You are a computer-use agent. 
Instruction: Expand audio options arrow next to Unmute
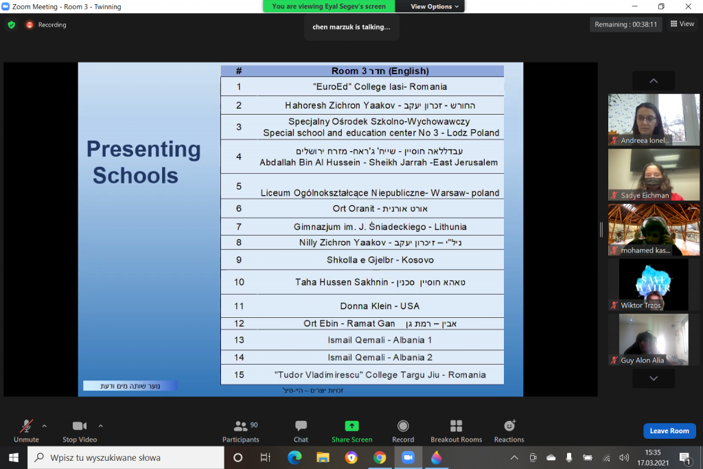(45, 426)
